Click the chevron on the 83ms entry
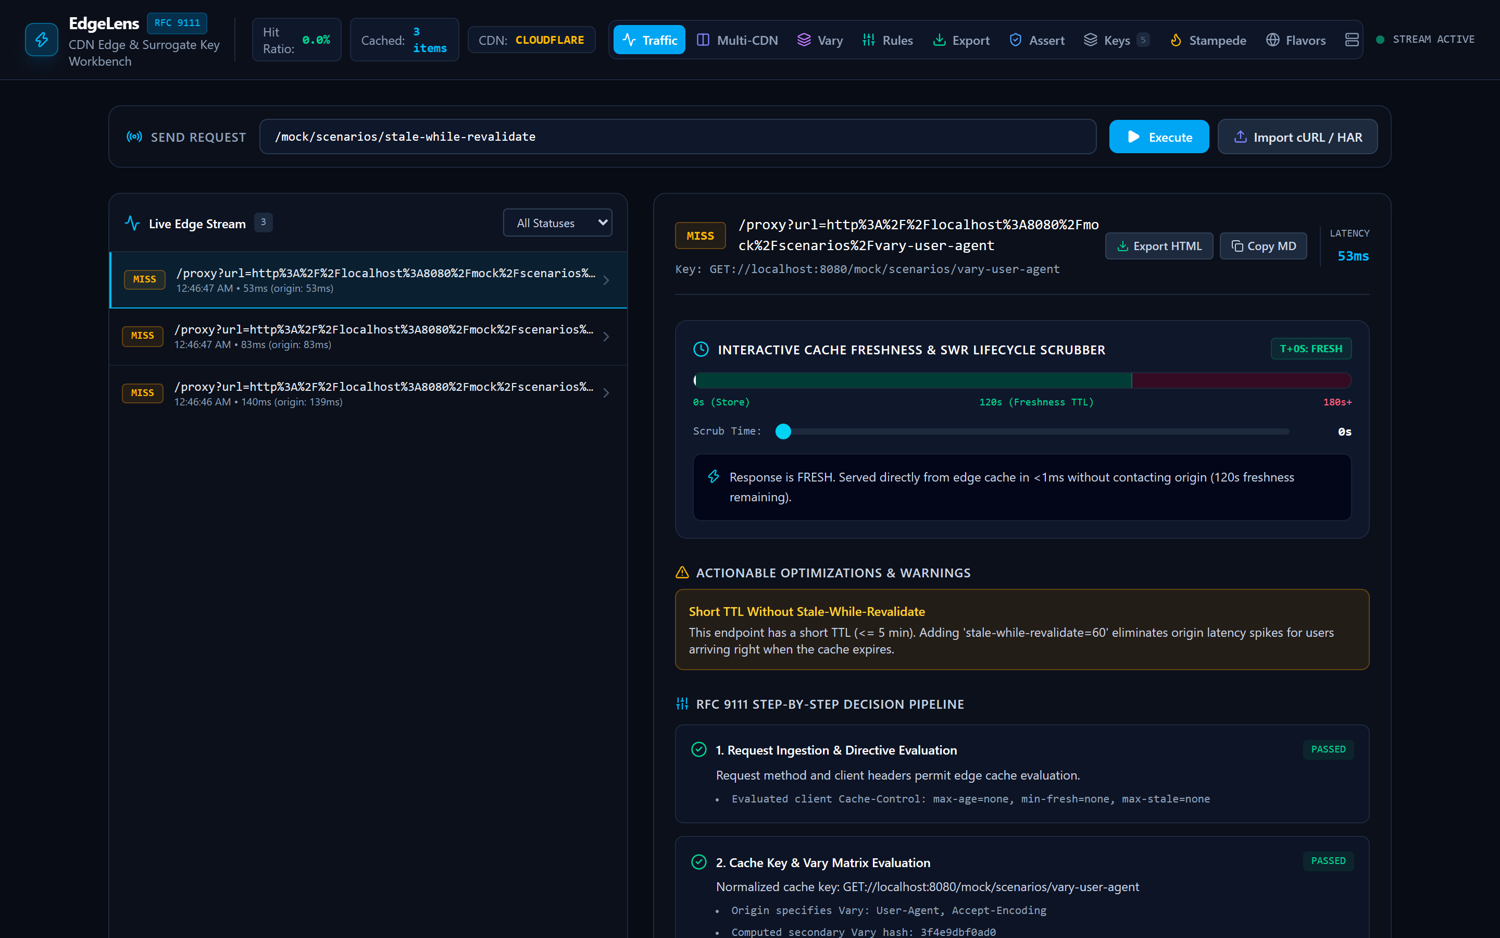This screenshot has height=938, width=1500. point(606,337)
